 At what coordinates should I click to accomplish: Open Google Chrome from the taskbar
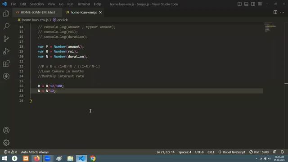tap(93, 158)
